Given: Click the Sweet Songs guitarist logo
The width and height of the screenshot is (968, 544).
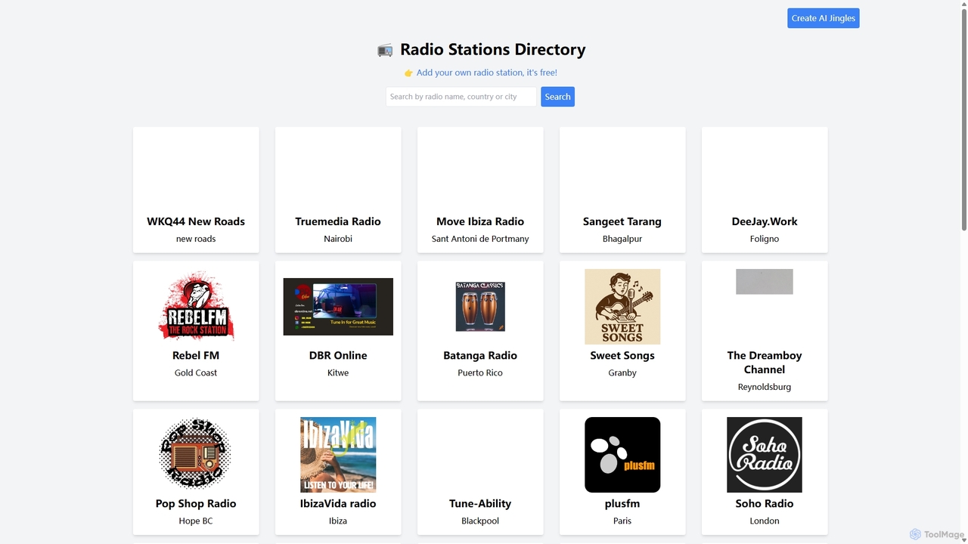Looking at the screenshot, I should (x=622, y=307).
